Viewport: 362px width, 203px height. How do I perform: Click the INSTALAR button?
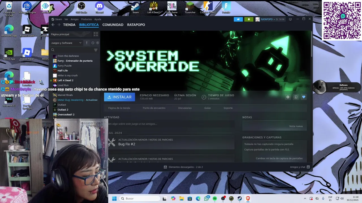[119, 97]
